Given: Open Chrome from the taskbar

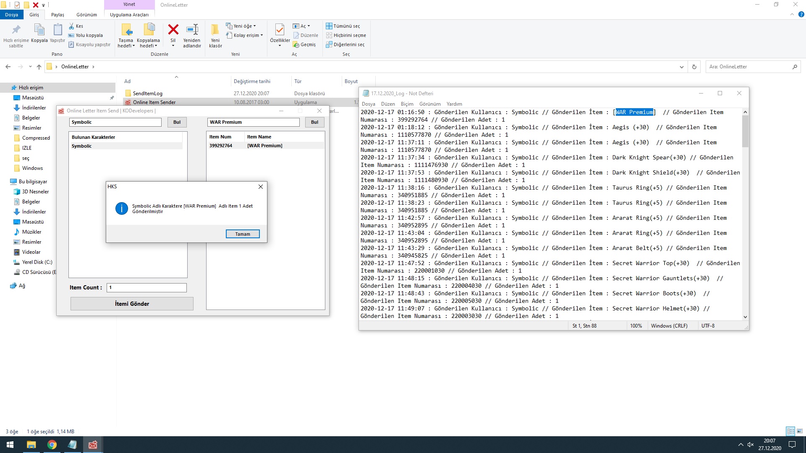Looking at the screenshot, I should [x=52, y=445].
